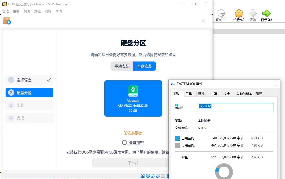Click the VirtualBox logo icon in the title bar
Screen dimensions: 285x179
pos(4,4)
